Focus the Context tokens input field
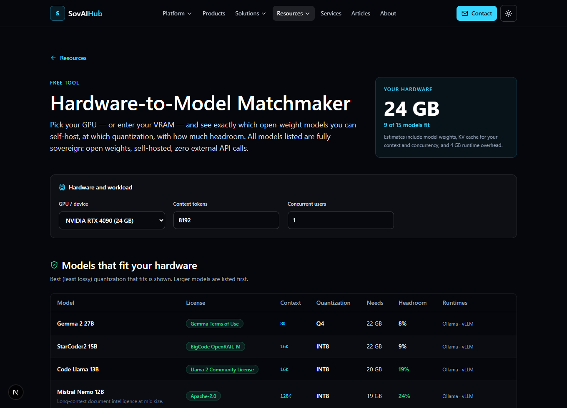This screenshot has height=408, width=567. (x=226, y=220)
